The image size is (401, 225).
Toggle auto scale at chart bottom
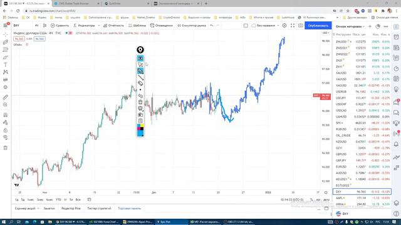(x=326, y=200)
